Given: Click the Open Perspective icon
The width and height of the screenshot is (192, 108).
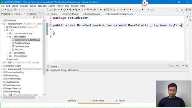Looking at the screenshot, I should pyautogui.click(x=182, y=10).
